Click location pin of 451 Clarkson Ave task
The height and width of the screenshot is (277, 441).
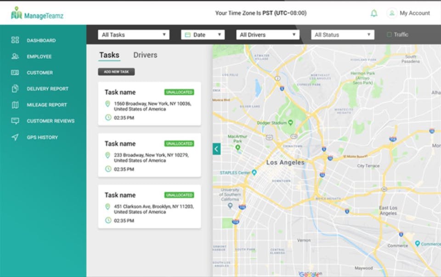[x=107, y=207]
